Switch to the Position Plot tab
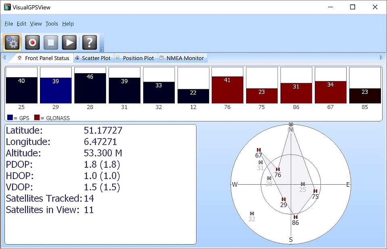The height and width of the screenshot is (249, 387). pyautogui.click(x=135, y=58)
